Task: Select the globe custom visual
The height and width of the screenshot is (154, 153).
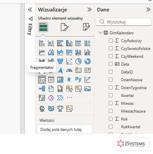Action: point(42,109)
